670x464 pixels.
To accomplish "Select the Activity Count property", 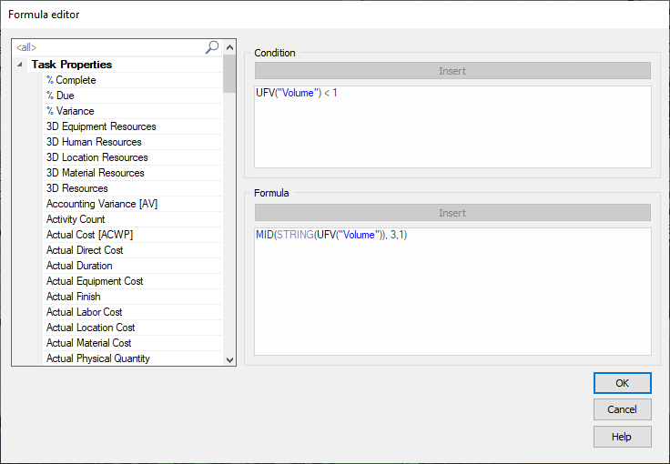I will click(76, 219).
